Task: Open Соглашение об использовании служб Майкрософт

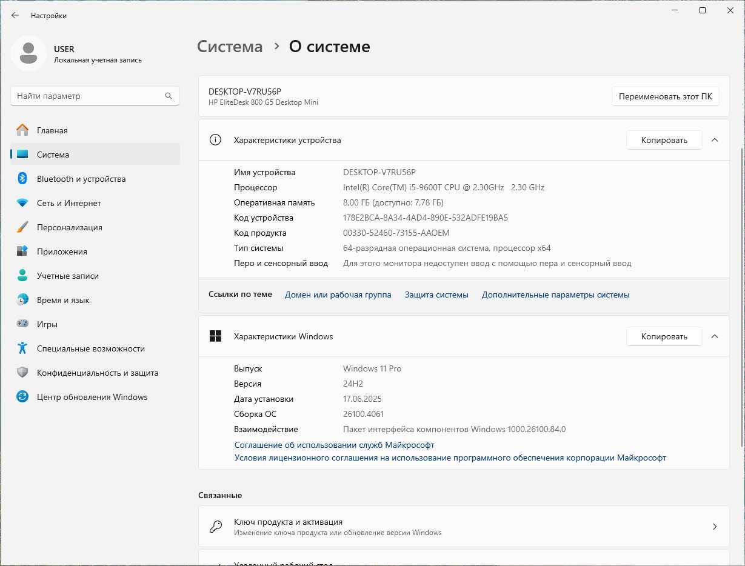Action: (x=334, y=445)
